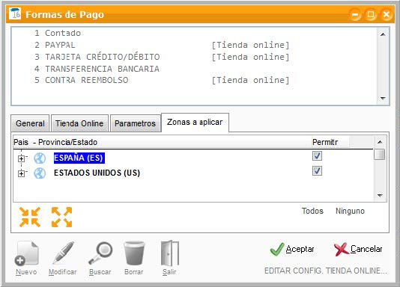Go to the General tab
The width and height of the screenshot is (400, 287).
[x=30, y=123]
